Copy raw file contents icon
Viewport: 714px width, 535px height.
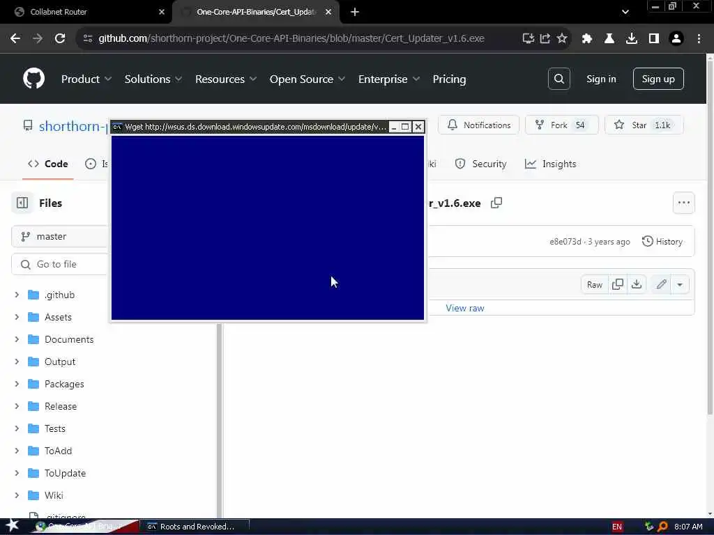pyautogui.click(x=618, y=284)
